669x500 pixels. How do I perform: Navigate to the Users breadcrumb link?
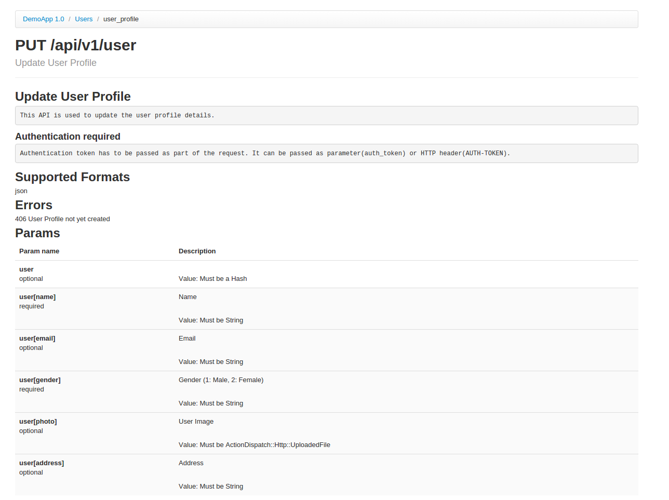tap(84, 19)
